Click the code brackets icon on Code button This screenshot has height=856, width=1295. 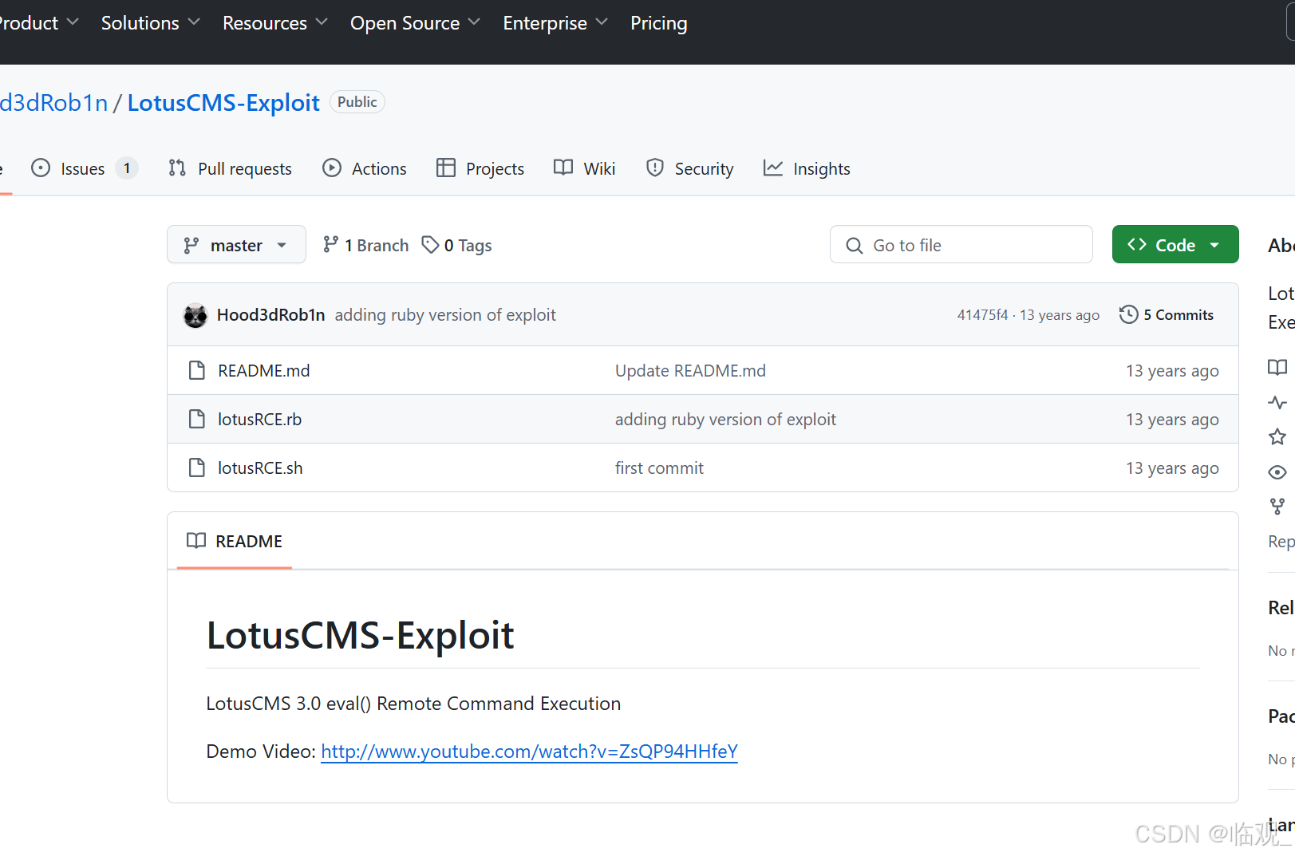tap(1137, 244)
